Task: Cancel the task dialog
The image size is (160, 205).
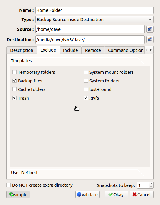Action: [x=142, y=194]
